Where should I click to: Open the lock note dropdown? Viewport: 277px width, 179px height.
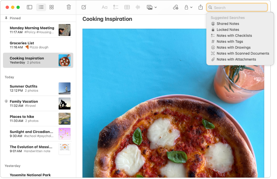188,7
